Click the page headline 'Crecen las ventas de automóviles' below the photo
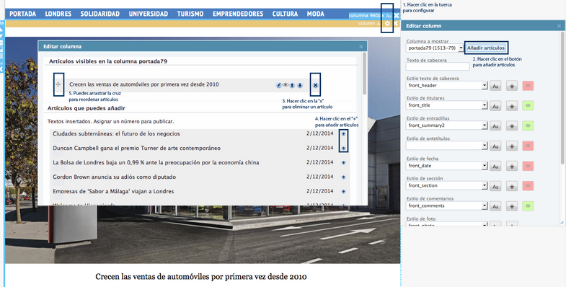Viewport: 566px width, 287px height. click(x=201, y=277)
